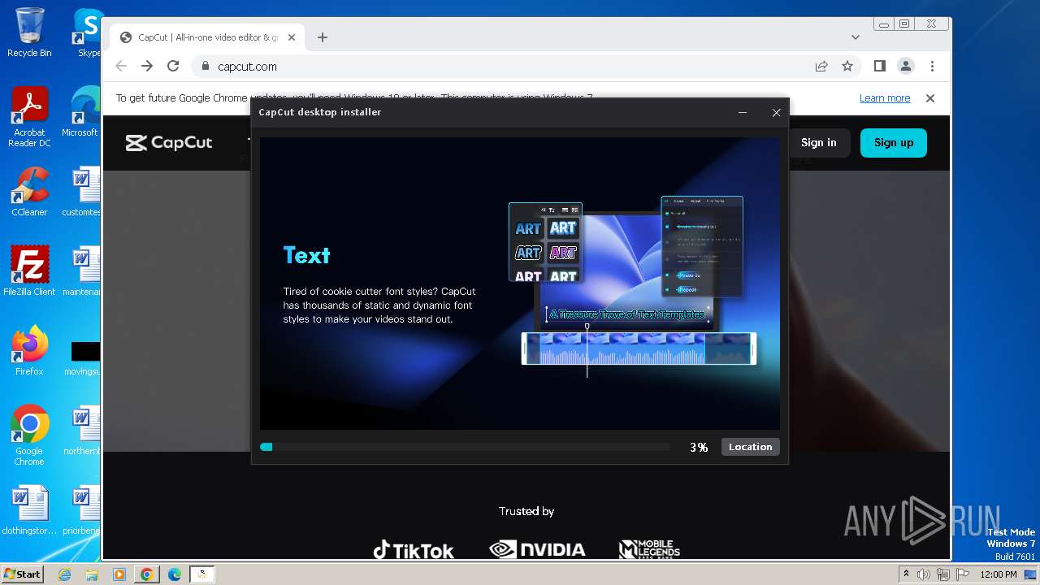Image resolution: width=1040 pixels, height=585 pixels.
Task: Open Chrome three-dot menu
Action: click(x=932, y=67)
